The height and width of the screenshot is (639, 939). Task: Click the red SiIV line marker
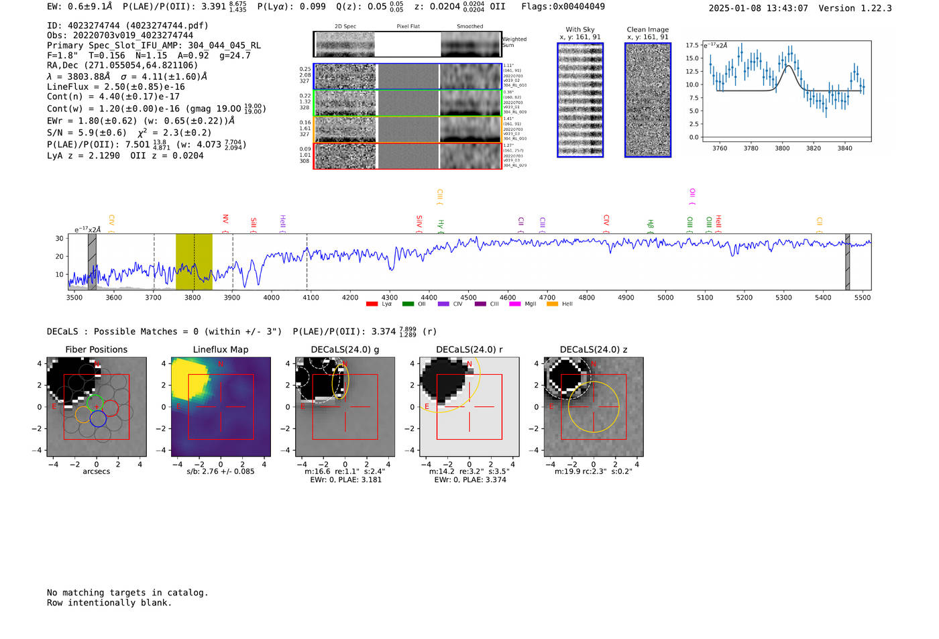[x=419, y=223]
